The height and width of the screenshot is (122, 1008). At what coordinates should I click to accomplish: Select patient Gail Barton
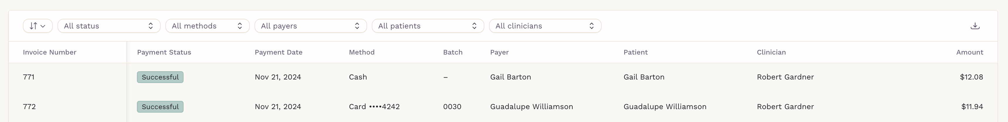[644, 77]
